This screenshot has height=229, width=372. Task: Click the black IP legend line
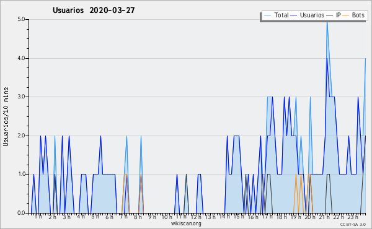pyautogui.click(x=330, y=15)
